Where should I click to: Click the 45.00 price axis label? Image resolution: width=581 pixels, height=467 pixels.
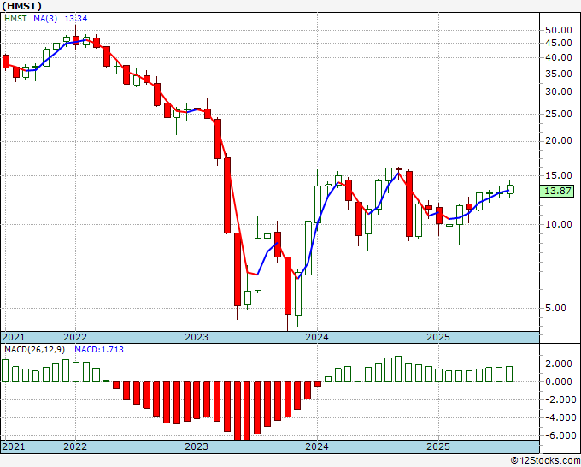click(559, 43)
